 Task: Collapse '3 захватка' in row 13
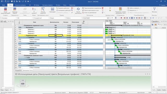click(x=27, y=50)
